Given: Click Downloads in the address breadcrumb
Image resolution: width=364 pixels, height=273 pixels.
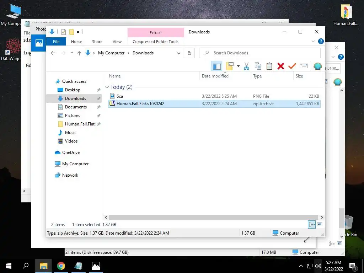Looking at the screenshot, I should (x=143, y=53).
